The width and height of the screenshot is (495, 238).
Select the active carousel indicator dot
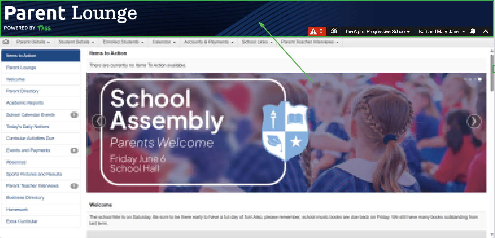click(x=480, y=79)
